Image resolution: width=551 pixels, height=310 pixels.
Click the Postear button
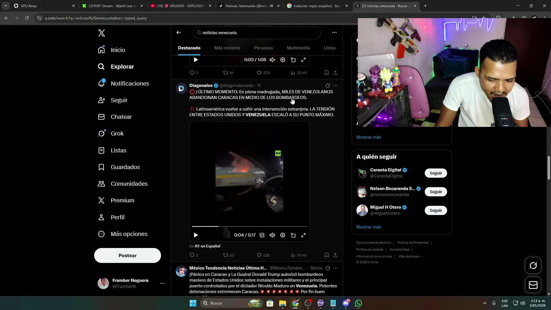tap(127, 255)
